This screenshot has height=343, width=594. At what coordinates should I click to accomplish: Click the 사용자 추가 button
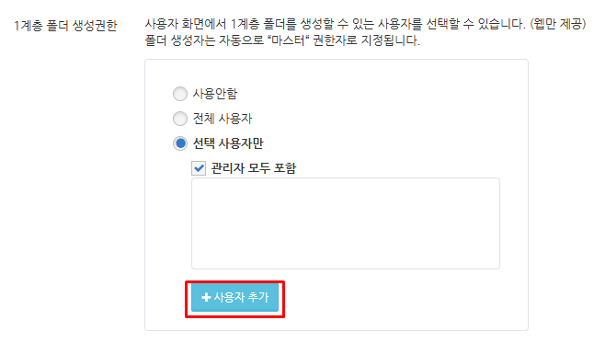click(234, 298)
